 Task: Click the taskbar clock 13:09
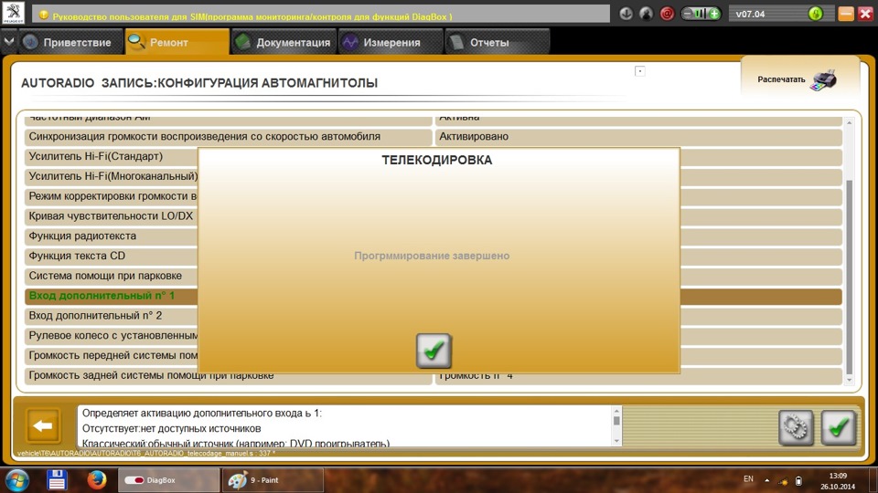tap(838, 476)
